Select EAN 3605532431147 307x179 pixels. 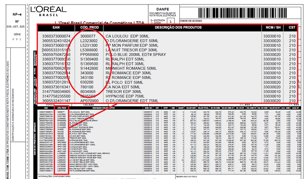pyautogui.click(x=56, y=101)
